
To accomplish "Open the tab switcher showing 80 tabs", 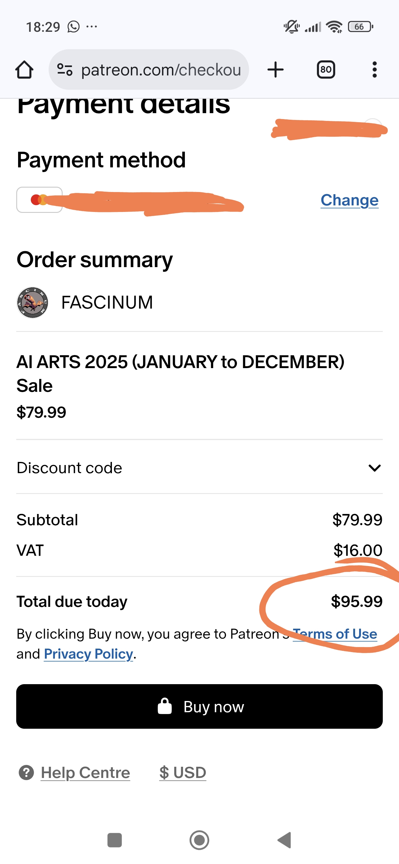I will 325,70.
